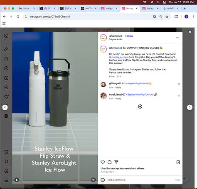Switch to first X browser tab
197x189 pixels.
[47, 8]
